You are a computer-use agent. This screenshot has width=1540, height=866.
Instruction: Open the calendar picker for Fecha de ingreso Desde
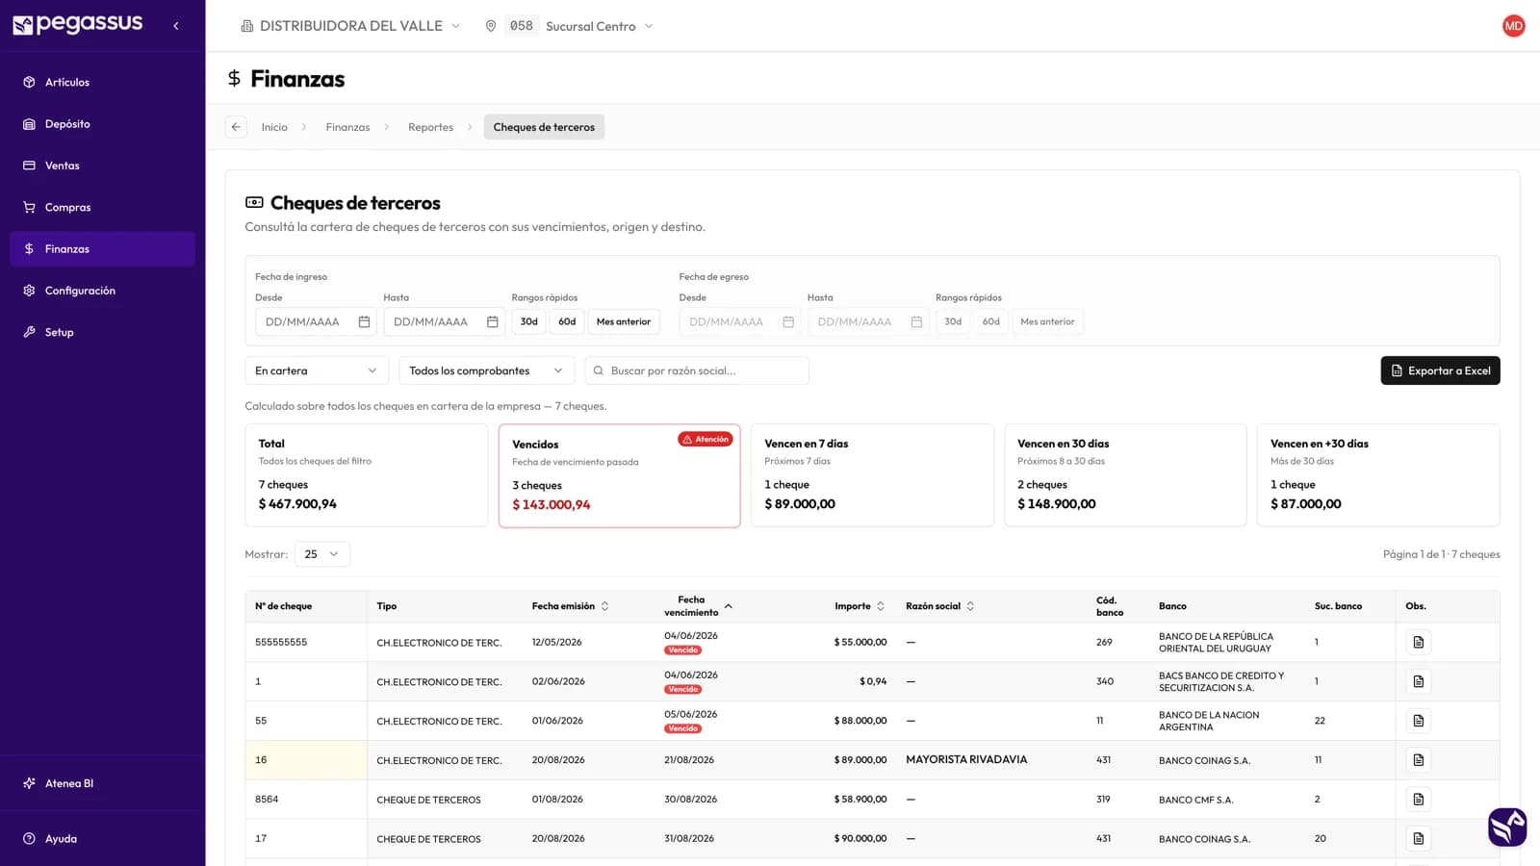point(364,321)
